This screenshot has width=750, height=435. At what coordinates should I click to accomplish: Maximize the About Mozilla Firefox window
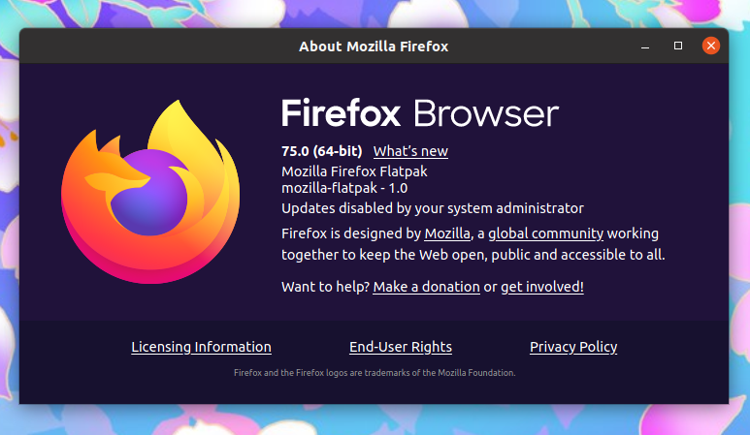678,46
